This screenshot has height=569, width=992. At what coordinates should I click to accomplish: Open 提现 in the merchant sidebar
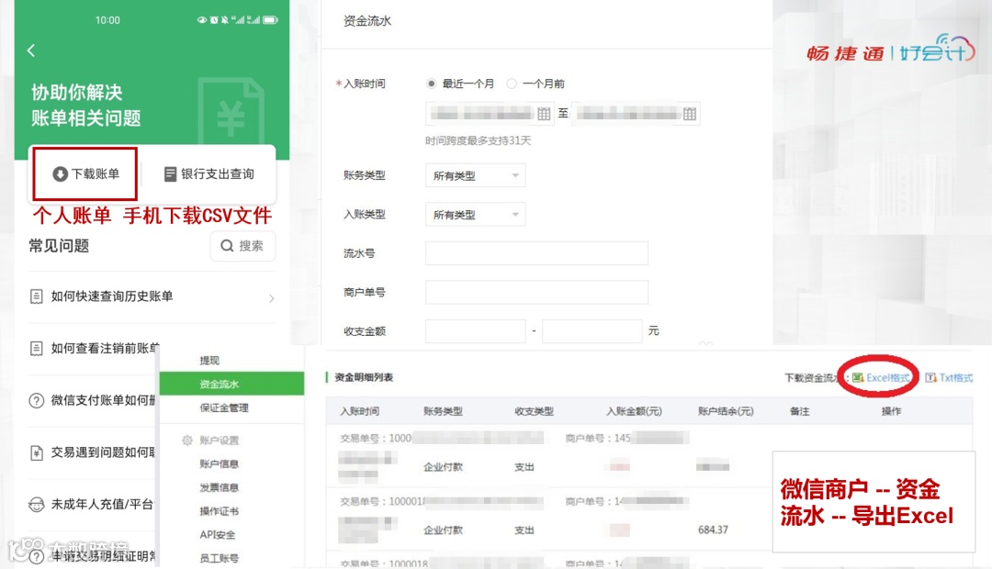tap(209, 361)
